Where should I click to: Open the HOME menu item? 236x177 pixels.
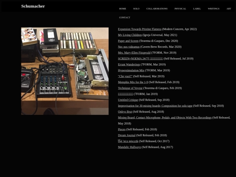122,9
